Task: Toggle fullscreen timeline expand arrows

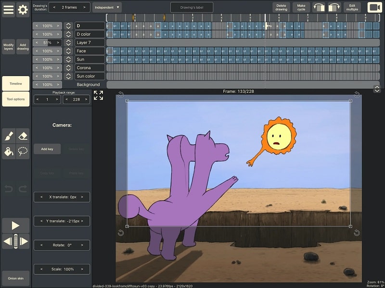Action: pos(99,97)
